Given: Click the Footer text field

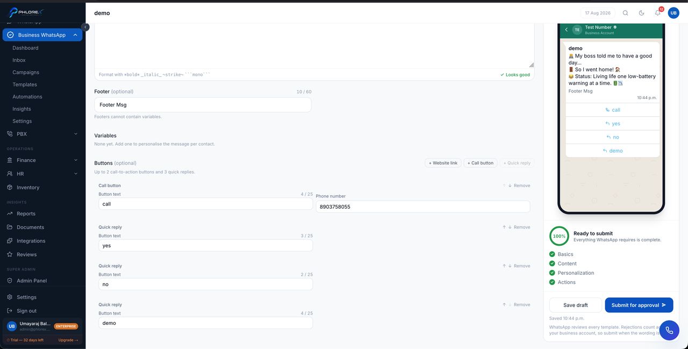Looking at the screenshot, I should 203,105.
